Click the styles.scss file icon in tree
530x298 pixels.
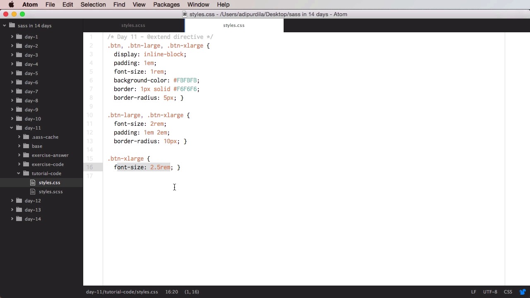[33, 192]
